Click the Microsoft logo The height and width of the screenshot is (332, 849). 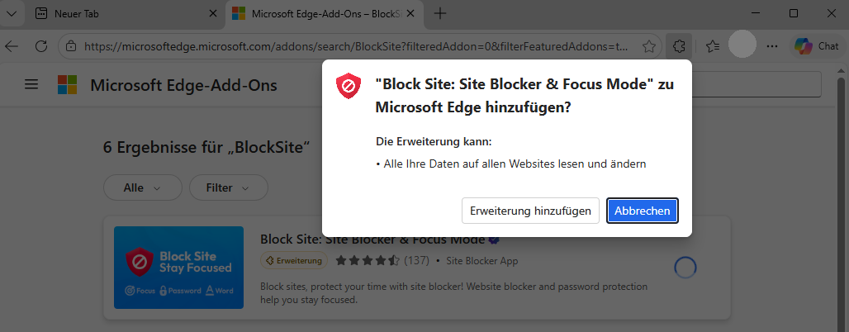66,85
